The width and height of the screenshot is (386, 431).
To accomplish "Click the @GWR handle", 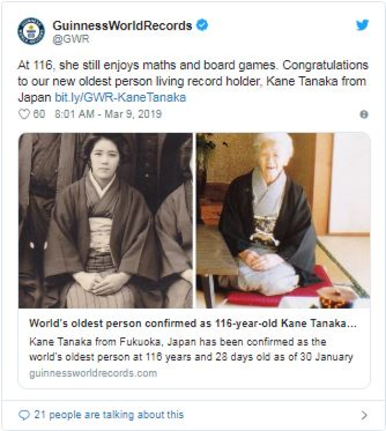I will click(x=71, y=39).
